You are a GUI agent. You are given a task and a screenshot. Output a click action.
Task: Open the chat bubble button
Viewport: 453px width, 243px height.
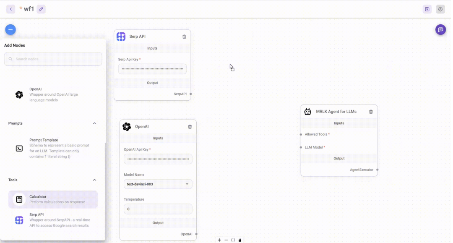(x=440, y=29)
